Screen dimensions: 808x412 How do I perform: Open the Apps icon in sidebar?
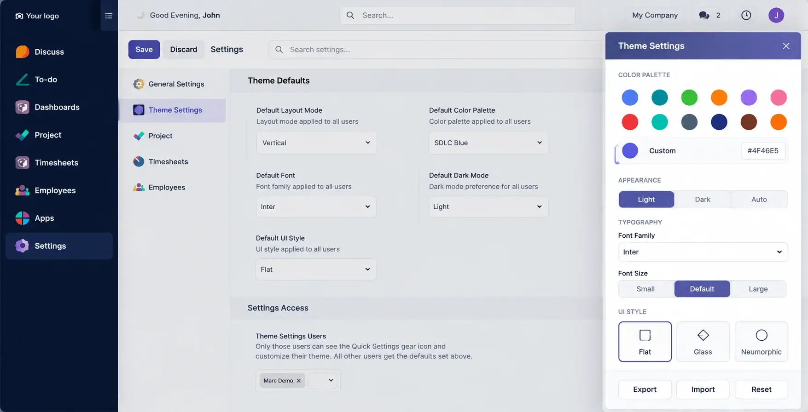(x=22, y=218)
